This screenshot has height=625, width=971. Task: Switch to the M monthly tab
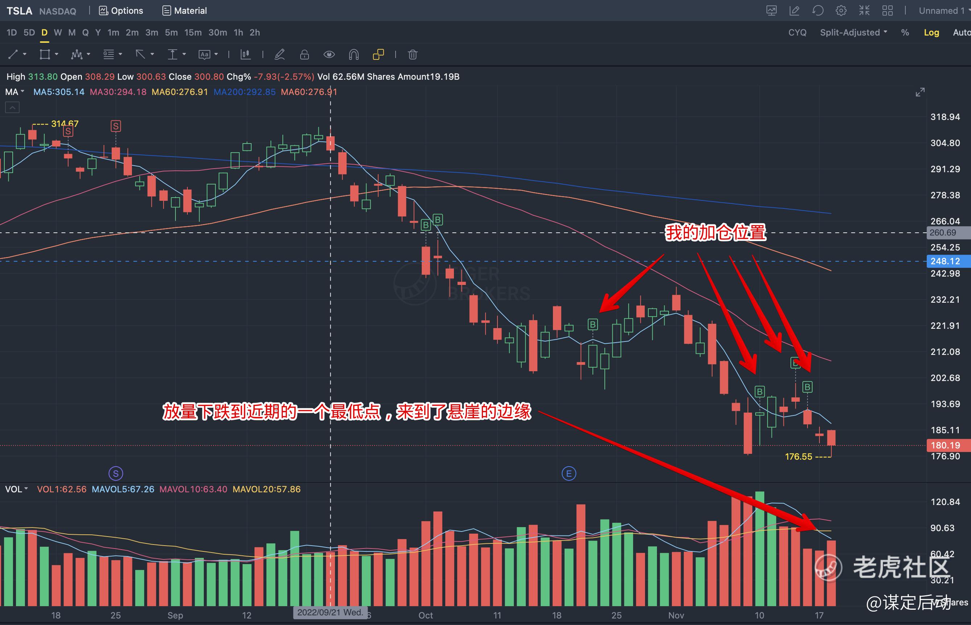tap(72, 33)
